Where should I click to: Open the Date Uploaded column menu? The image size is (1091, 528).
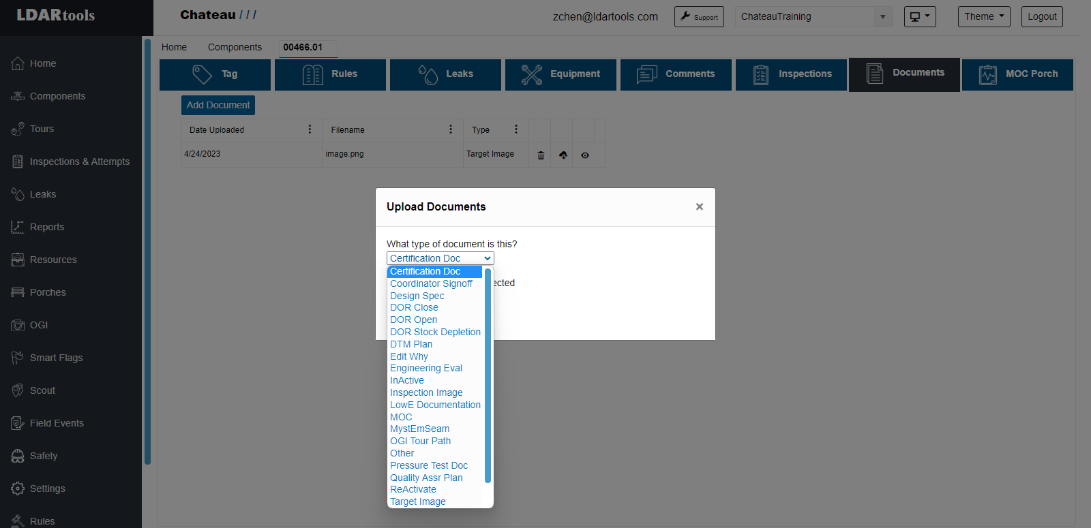pos(310,129)
